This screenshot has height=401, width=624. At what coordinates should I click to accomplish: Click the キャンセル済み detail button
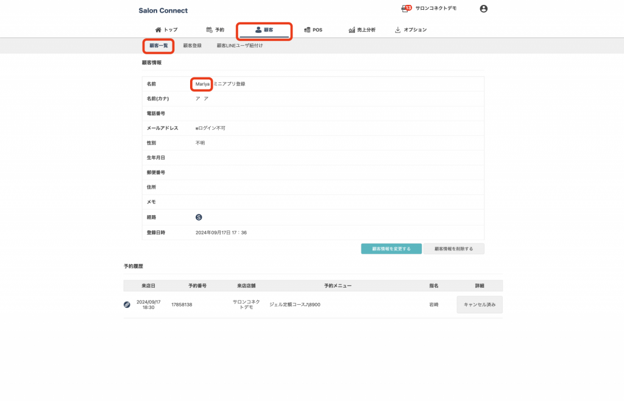pos(479,305)
